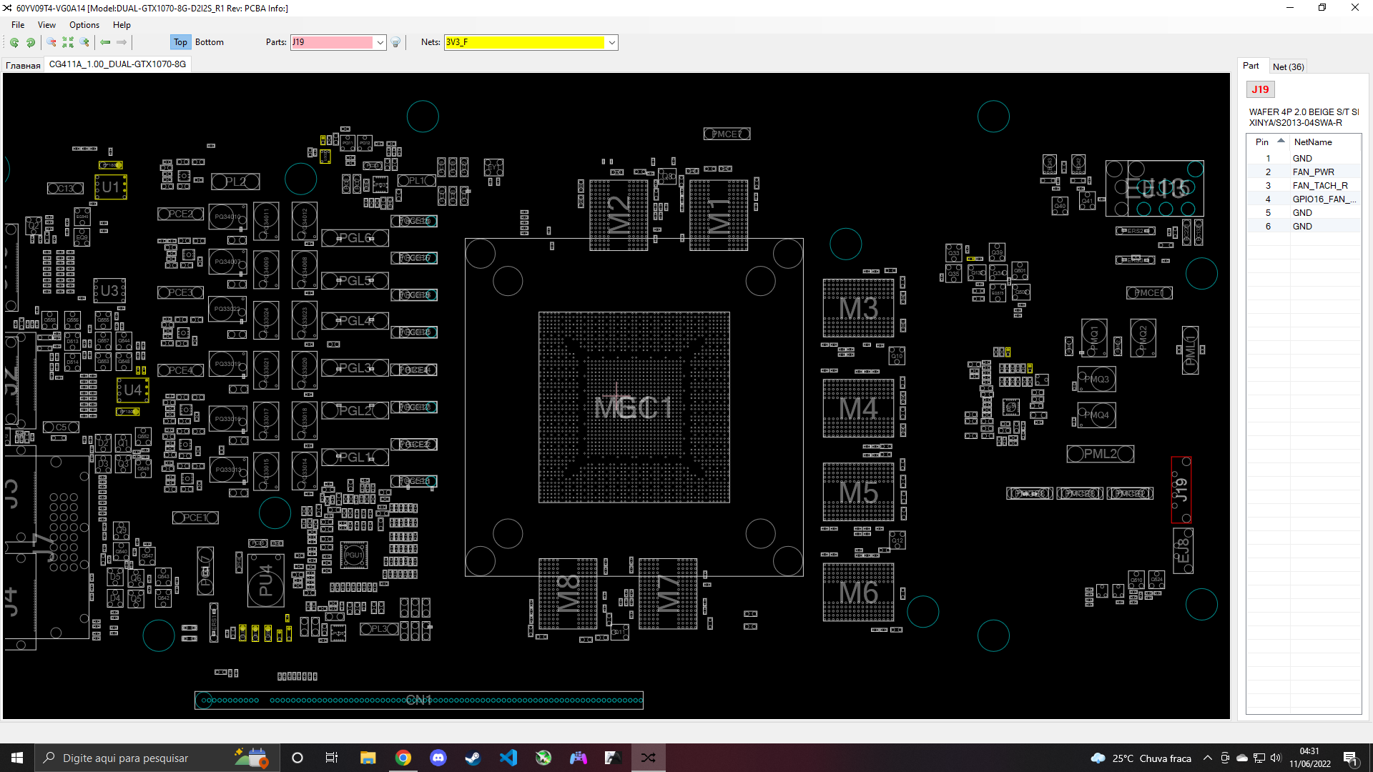Image resolution: width=1373 pixels, height=772 pixels.
Task: Click the J19 part label button
Action: [x=1260, y=89]
